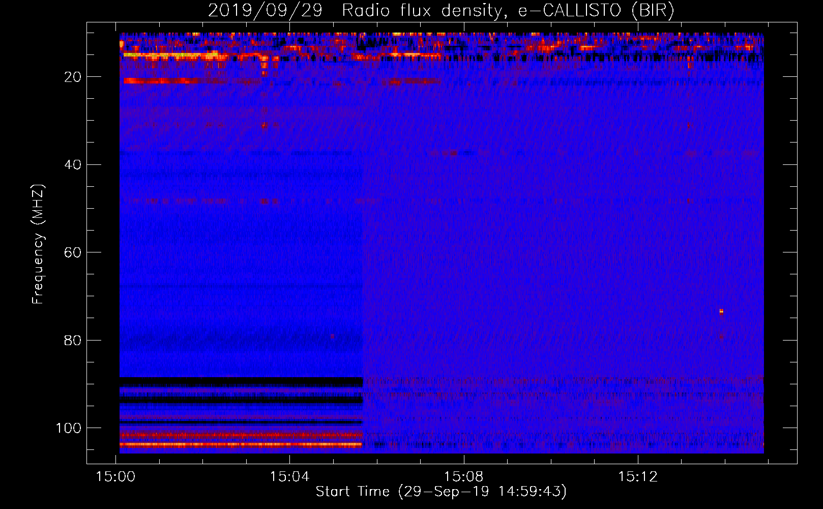
Task: Click the 15:00 time tick label
Action: coord(115,477)
